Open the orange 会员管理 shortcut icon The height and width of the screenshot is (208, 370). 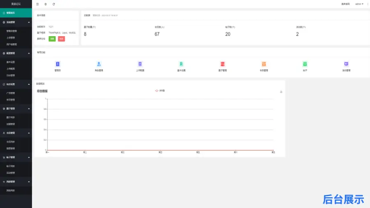click(264, 64)
